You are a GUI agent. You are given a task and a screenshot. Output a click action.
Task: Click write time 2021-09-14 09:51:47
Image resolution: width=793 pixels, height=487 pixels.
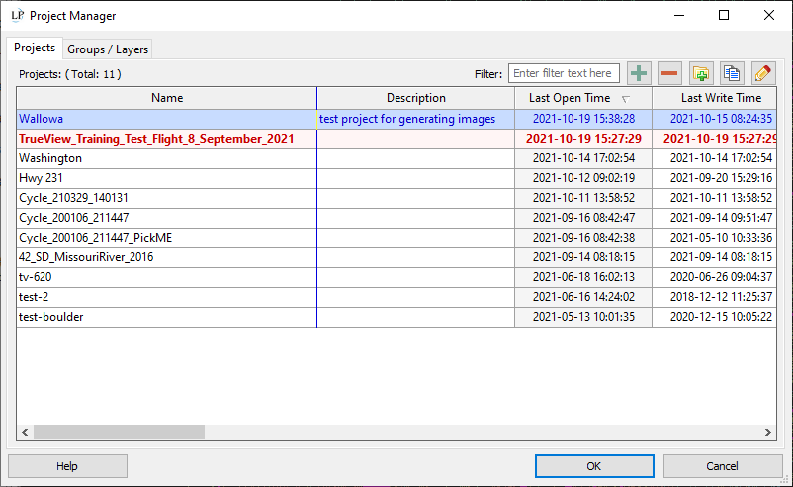tap(721, 218)
